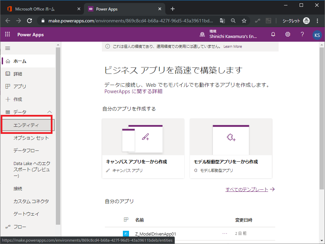Open the settings gear icon
This screenshot has width=325, height=244.
coord(287,35)
